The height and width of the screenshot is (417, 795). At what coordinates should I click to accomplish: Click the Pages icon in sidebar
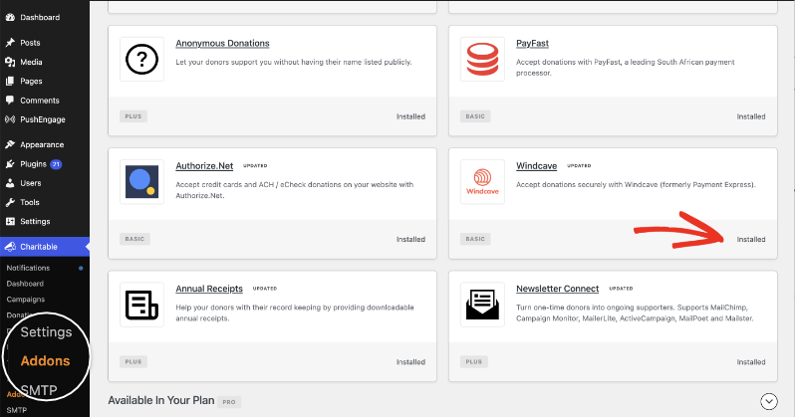click(x=10, y=81)
